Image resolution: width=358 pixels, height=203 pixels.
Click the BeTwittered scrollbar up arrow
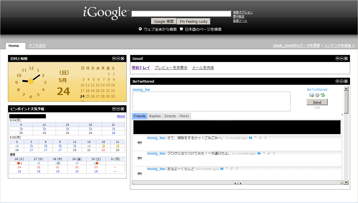346,89
